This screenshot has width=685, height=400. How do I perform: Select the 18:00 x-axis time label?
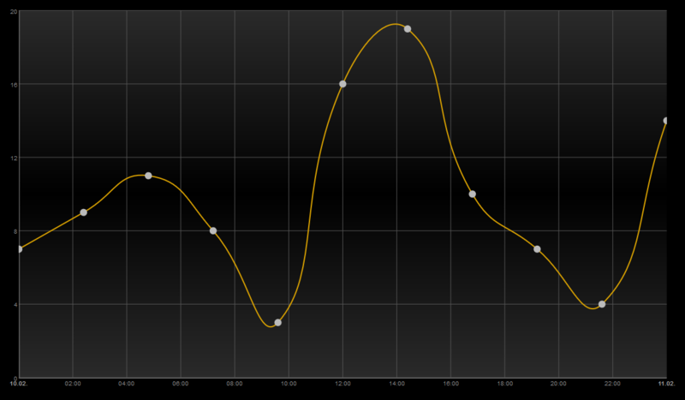coord(504,383)
